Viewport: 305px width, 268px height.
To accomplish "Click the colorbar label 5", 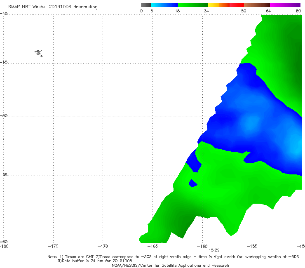I will click(152, 11).
